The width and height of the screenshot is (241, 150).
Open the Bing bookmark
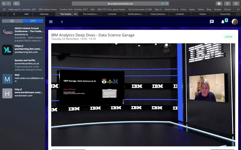click(209, 9)
